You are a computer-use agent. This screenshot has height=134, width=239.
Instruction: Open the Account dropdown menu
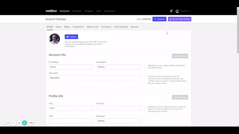tap(185, 11)
